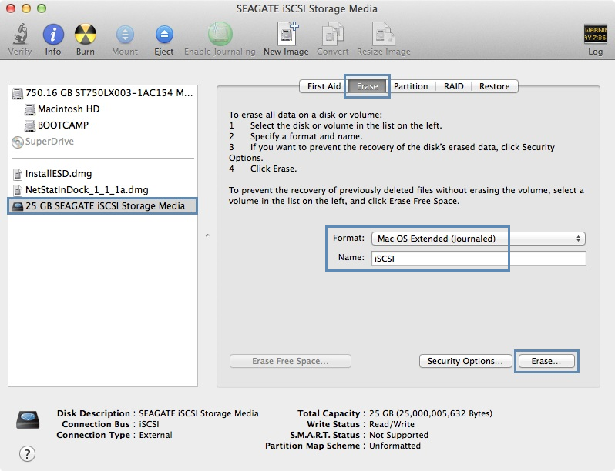The image size is (615, 471).
Task: Open the Restore tab
Action: point(494,86)
